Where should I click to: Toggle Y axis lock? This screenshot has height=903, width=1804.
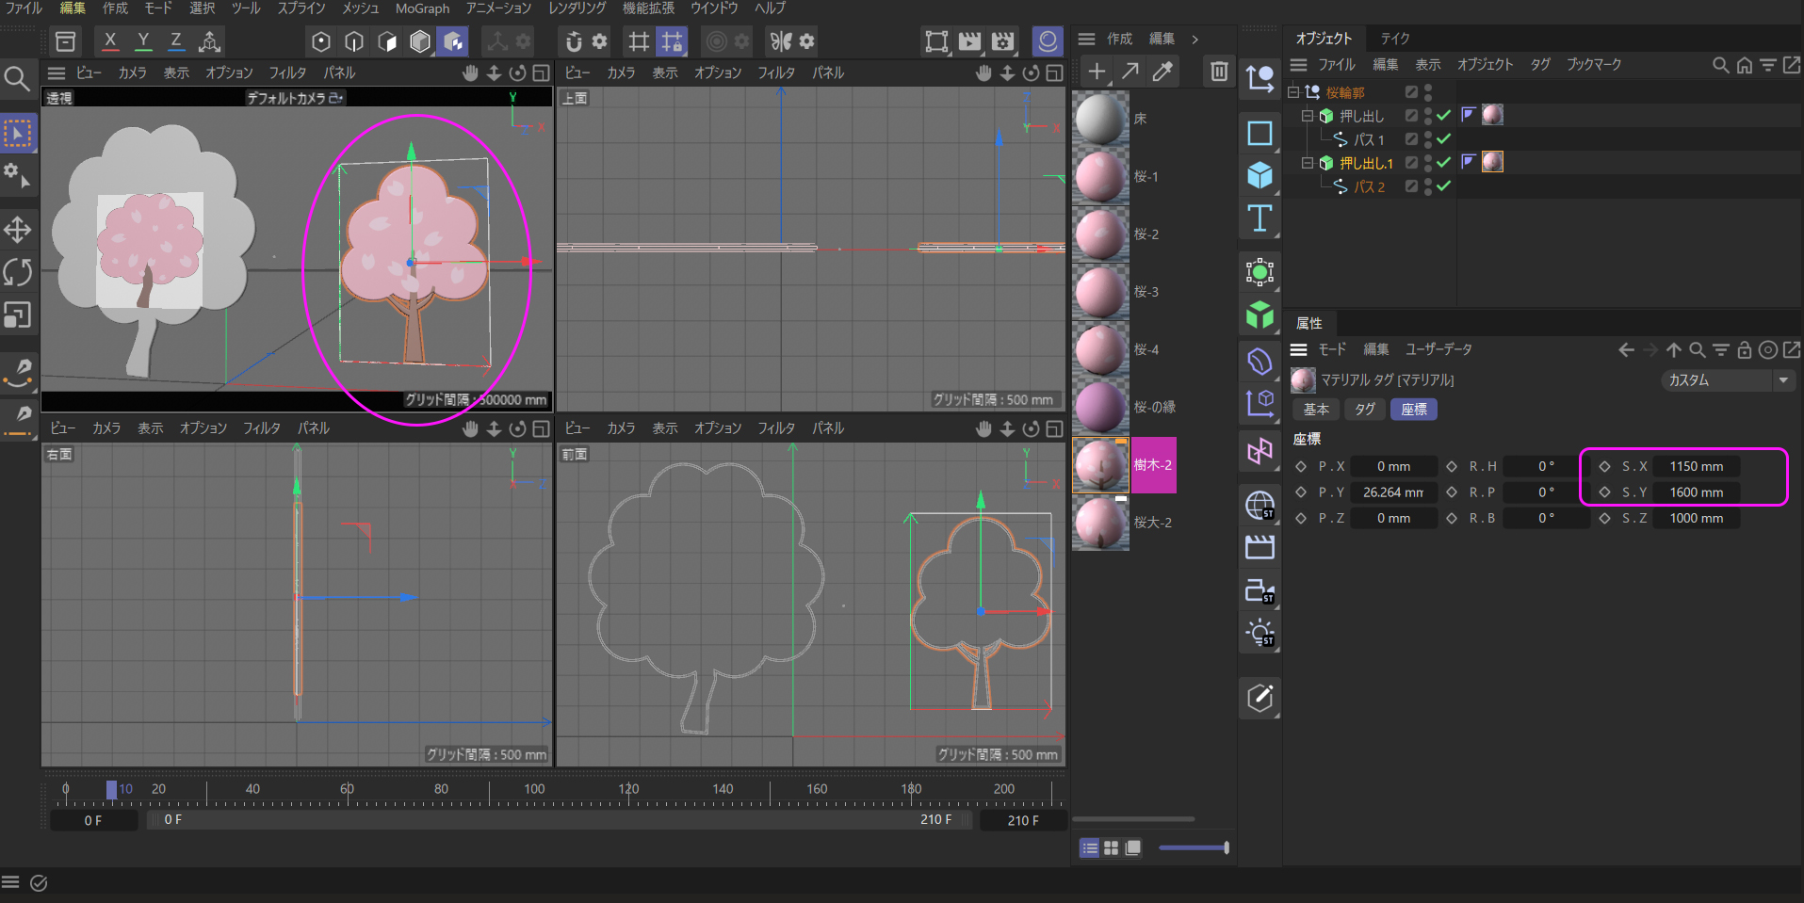click(x=143, y=41)
